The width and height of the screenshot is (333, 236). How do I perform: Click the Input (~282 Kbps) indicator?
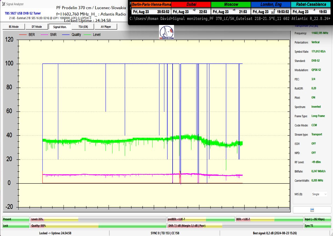tap(318, 219)
